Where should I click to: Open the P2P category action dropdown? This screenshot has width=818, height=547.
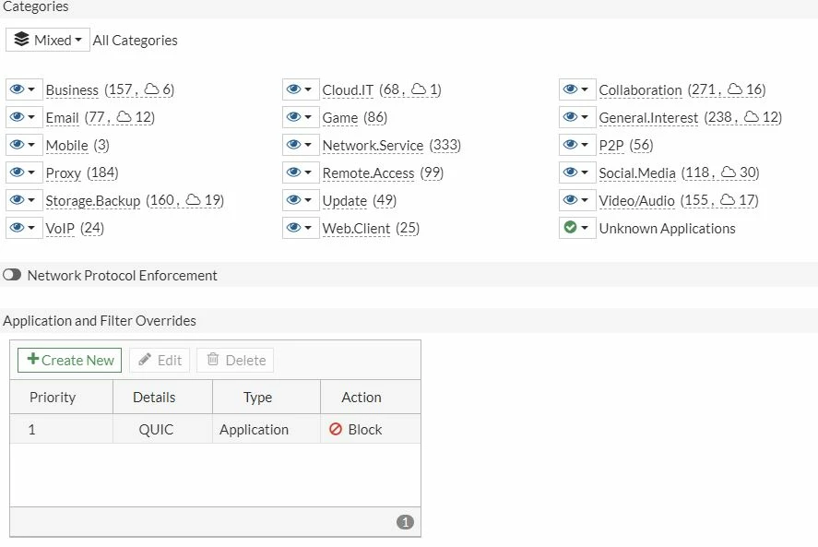click(577, 145)
